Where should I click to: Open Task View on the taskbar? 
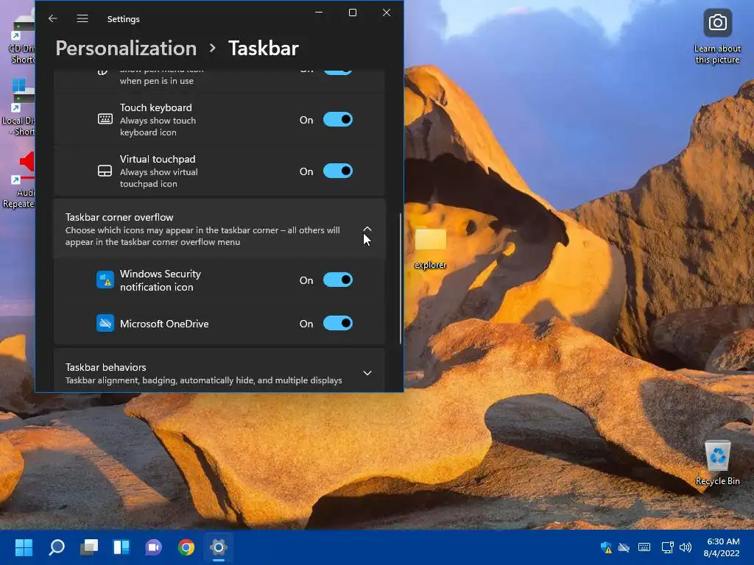point(89,547)
